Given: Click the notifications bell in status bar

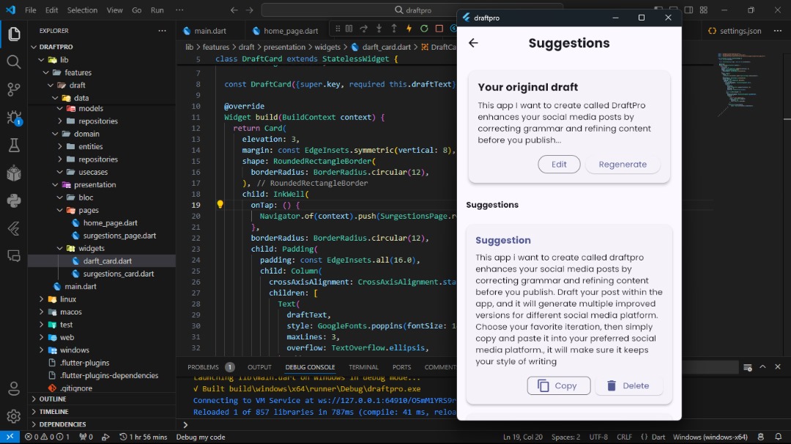Looking at the screenshot, I should pos(779,437).
